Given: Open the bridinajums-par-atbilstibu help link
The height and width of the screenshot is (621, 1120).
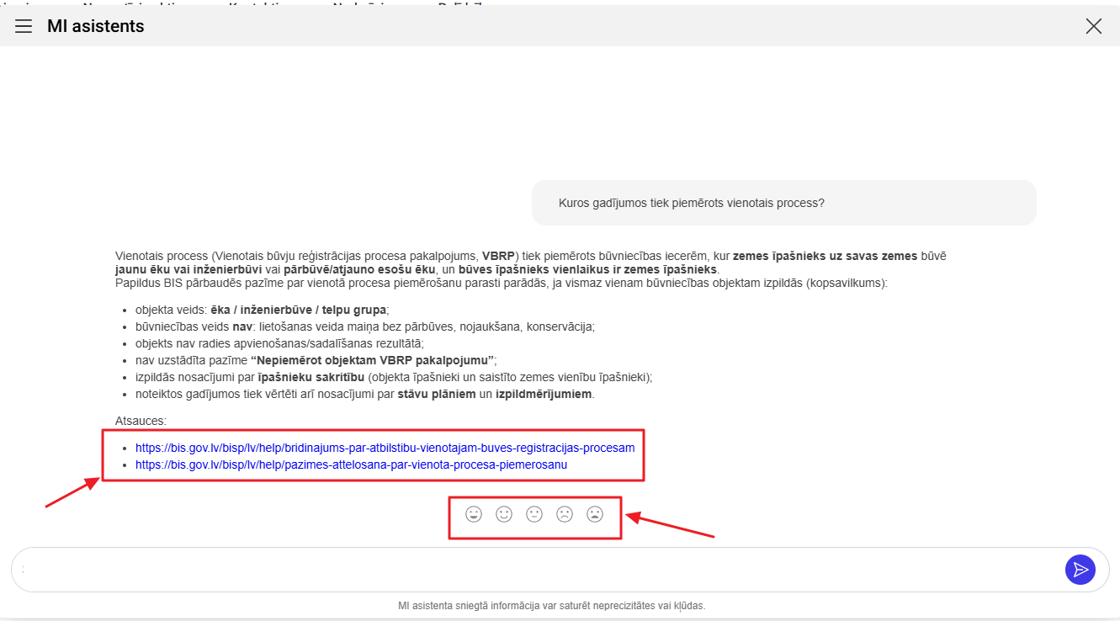Looking at the screenshot, I should pyautogui.click(x=385, y=448).
